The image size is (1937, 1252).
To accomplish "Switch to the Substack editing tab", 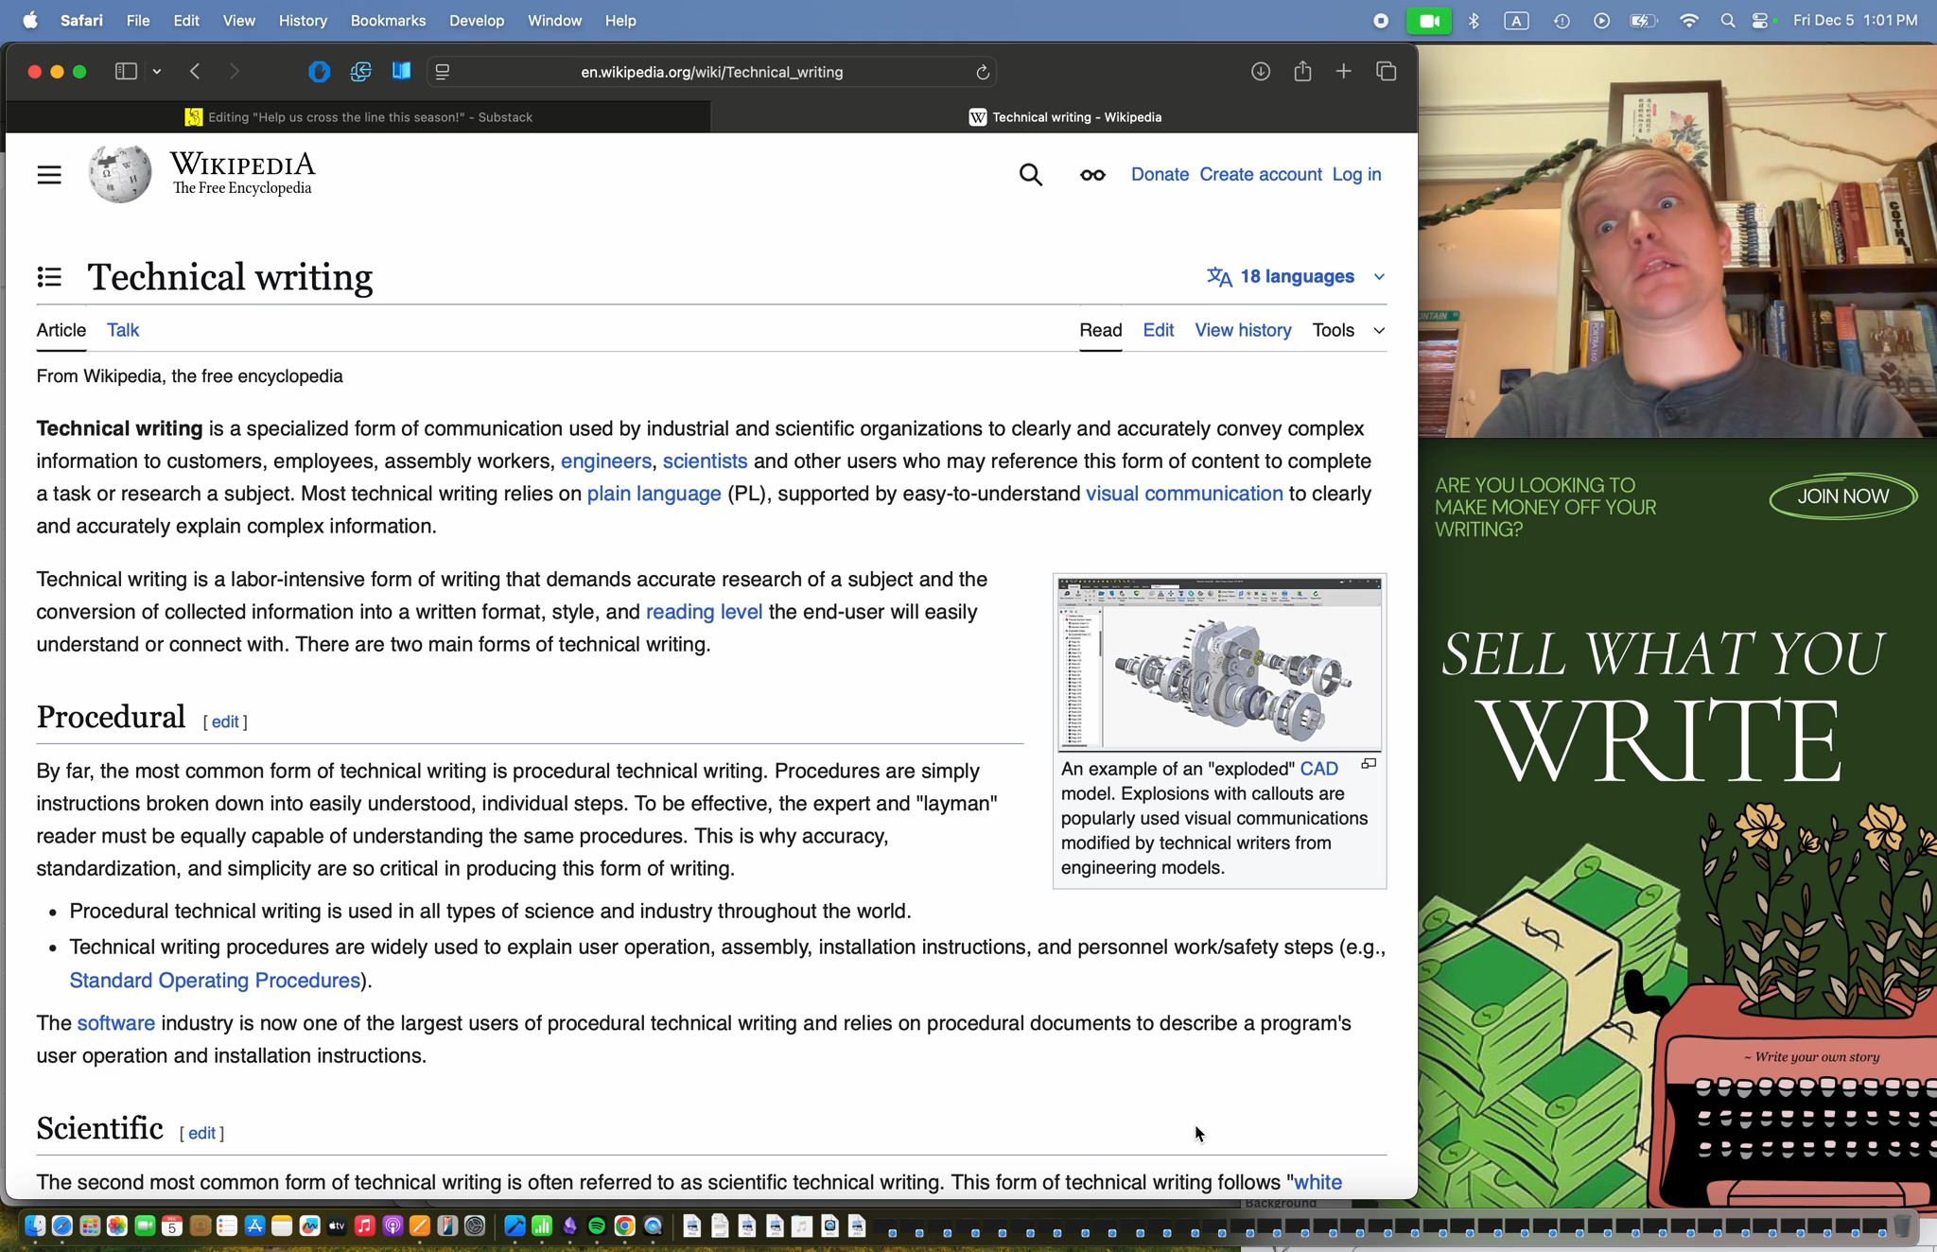I will tap(358, 117).
